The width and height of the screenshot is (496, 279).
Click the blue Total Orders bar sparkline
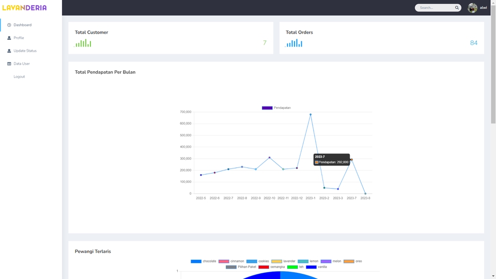coord(294,43)
